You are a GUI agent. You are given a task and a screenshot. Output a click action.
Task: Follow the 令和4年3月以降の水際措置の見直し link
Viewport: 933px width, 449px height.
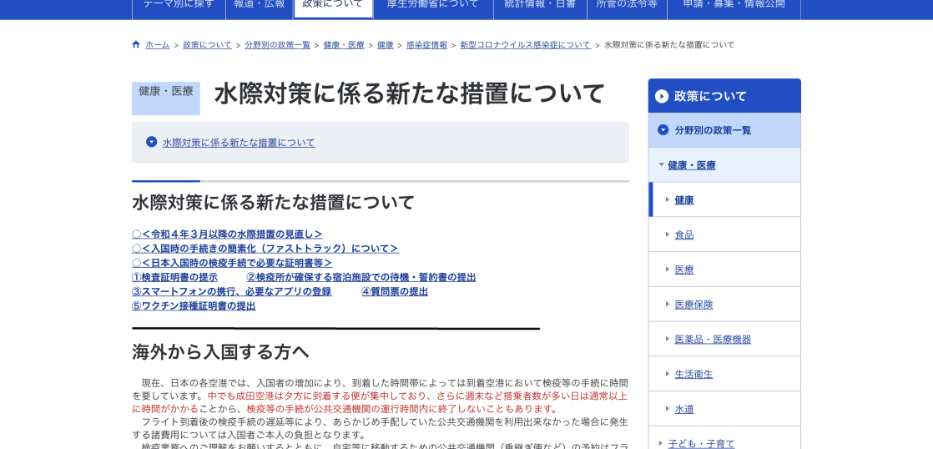[x=227, y=235]
